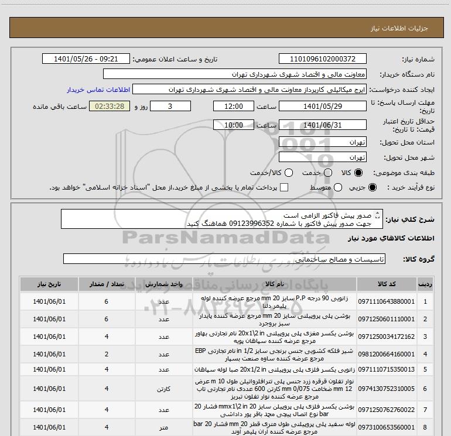Image resolution: width=451 pixels, height=436 pixels.
Task: Click the جزئیات اطلاعات نیاز header title
Action: point(399,28)
